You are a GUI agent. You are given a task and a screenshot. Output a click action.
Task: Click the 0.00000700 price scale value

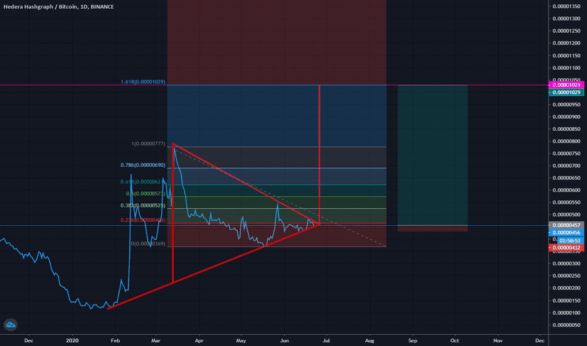point(566,165)
